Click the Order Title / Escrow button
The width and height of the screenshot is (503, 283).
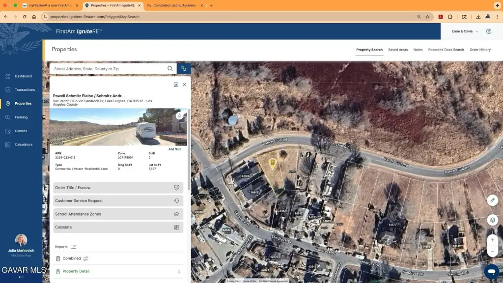(118, 188)
